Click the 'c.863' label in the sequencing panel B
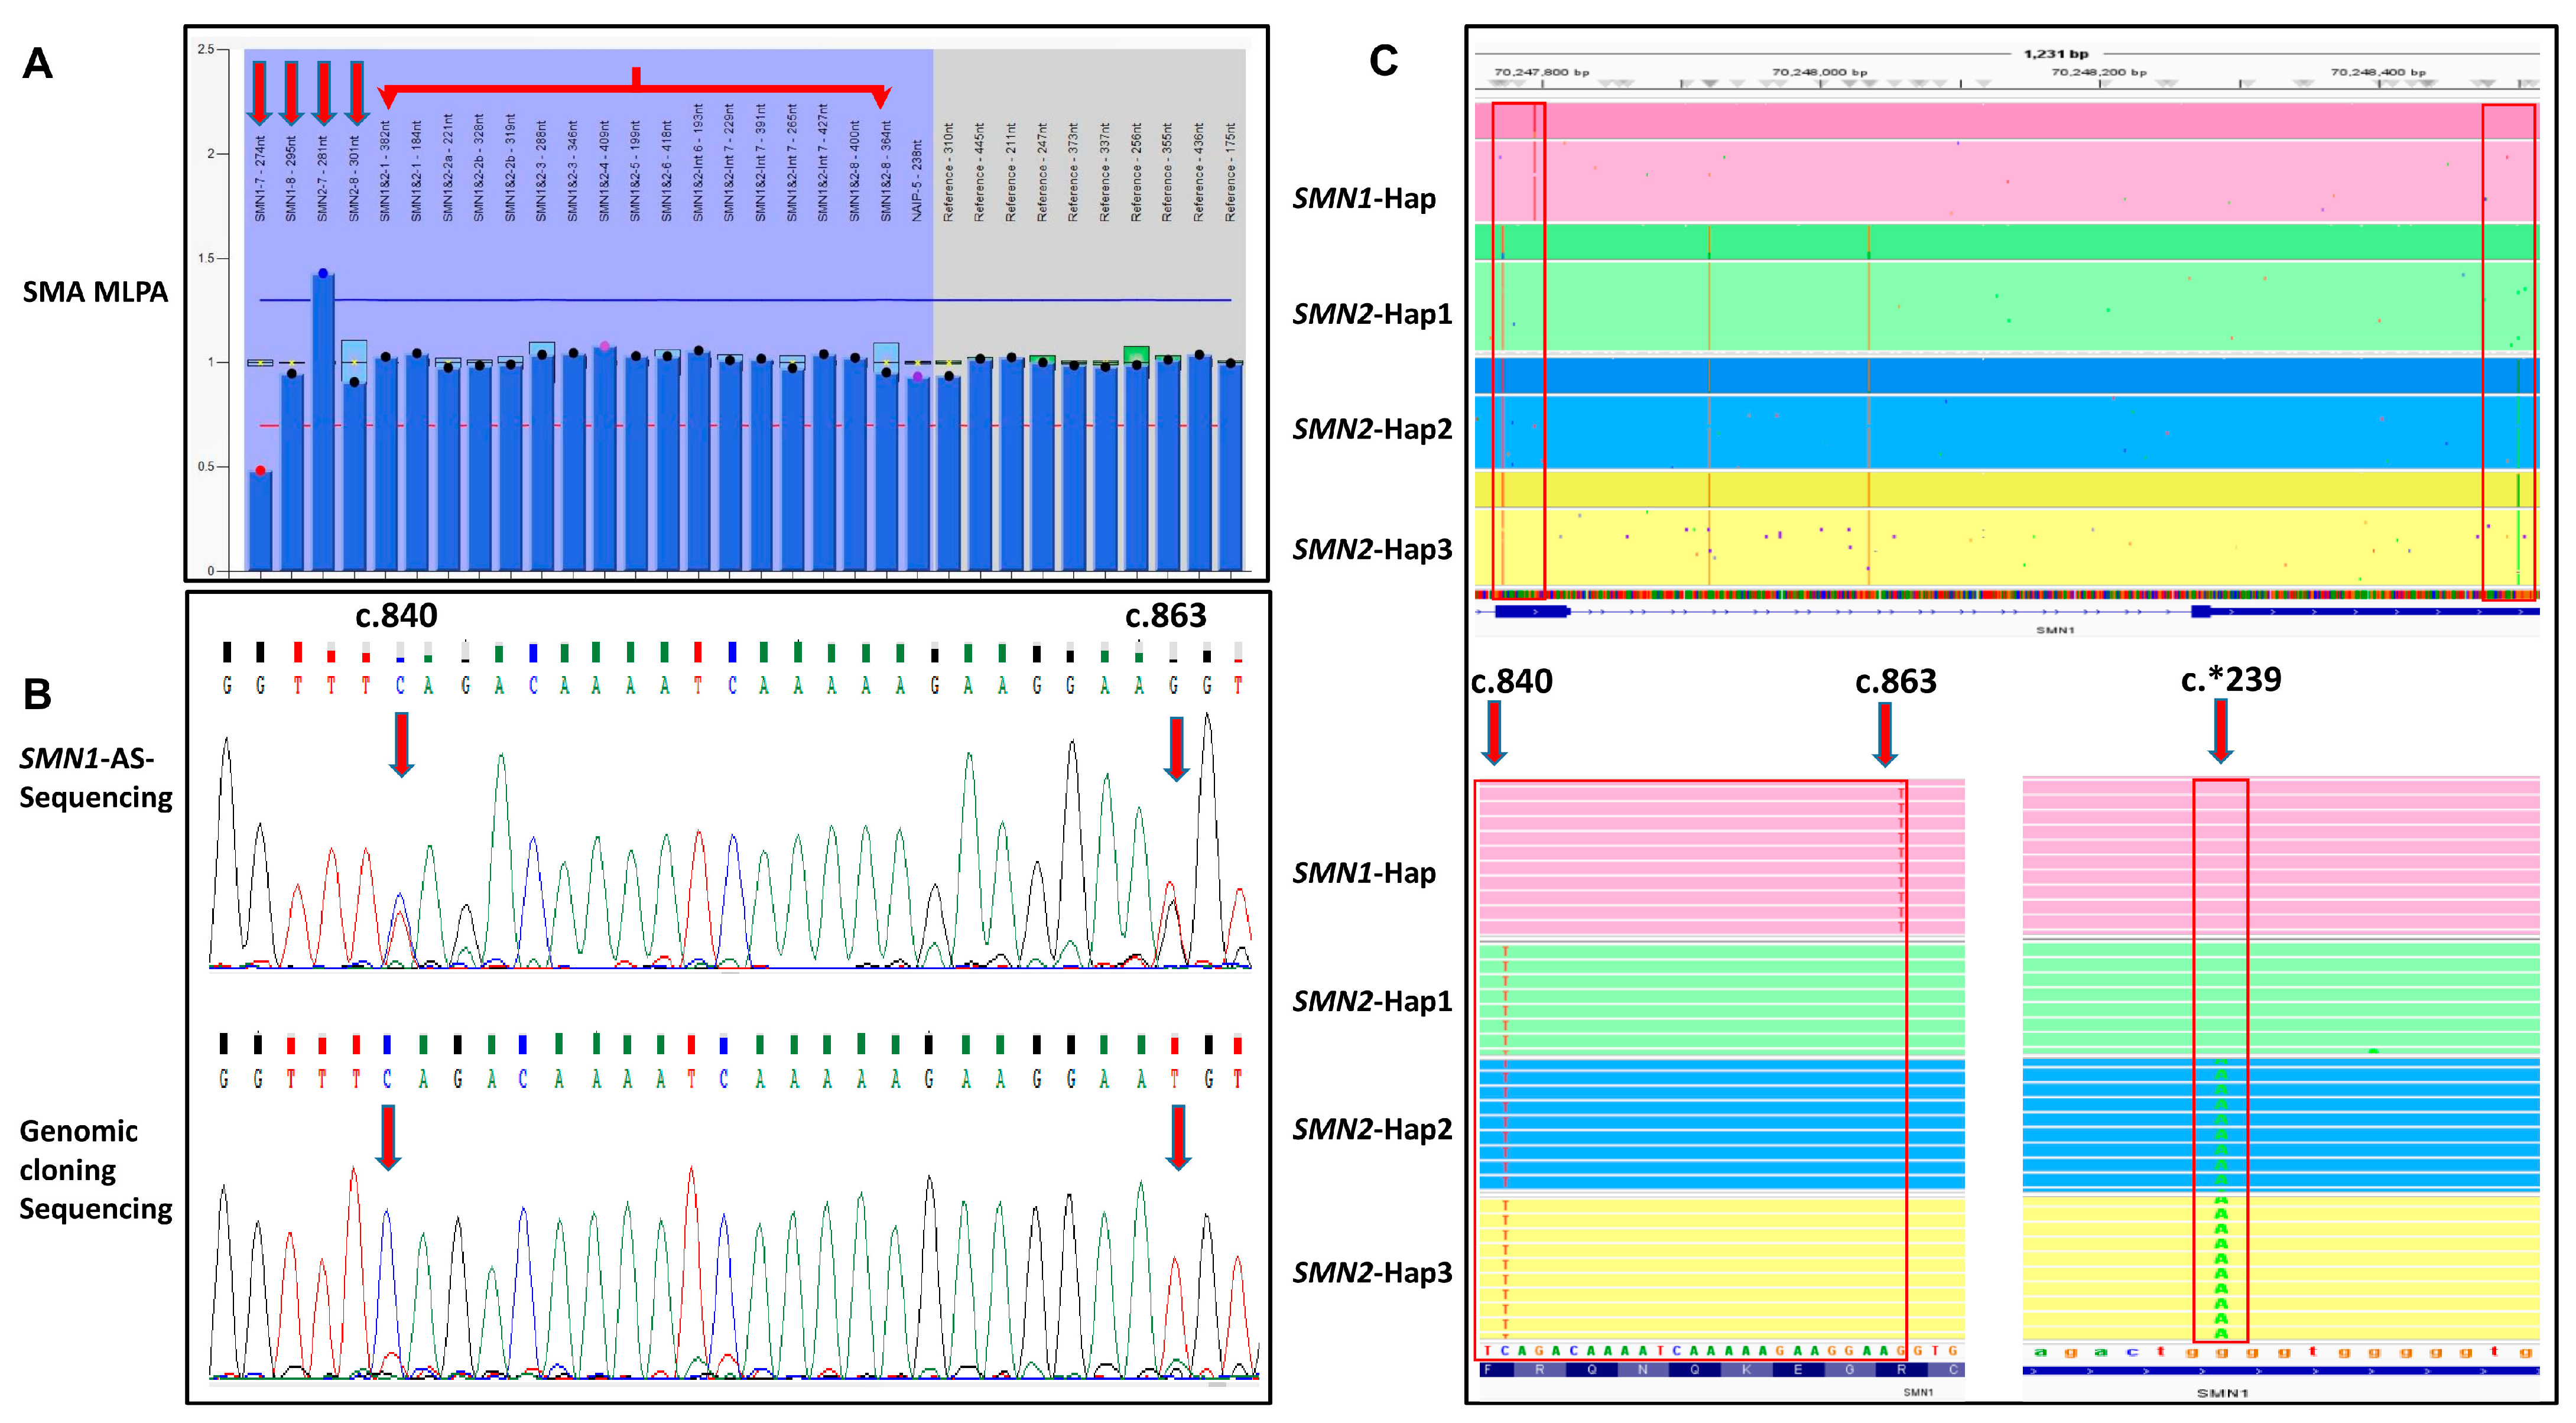2576x1423 pixels. [x=1166, y=616]
